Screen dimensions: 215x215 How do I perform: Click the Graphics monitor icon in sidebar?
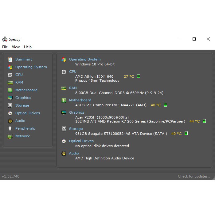click(10, 98)
